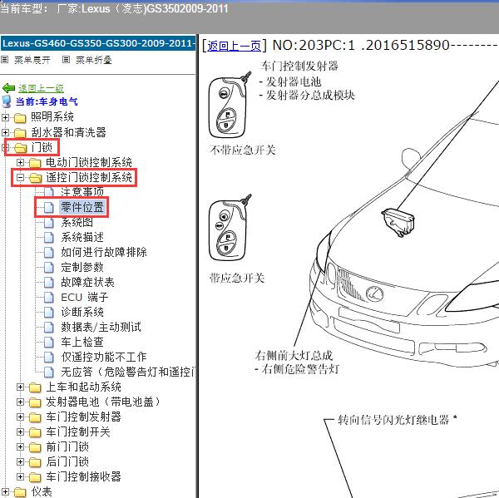Open the 定制参数 page

[82, 267]
